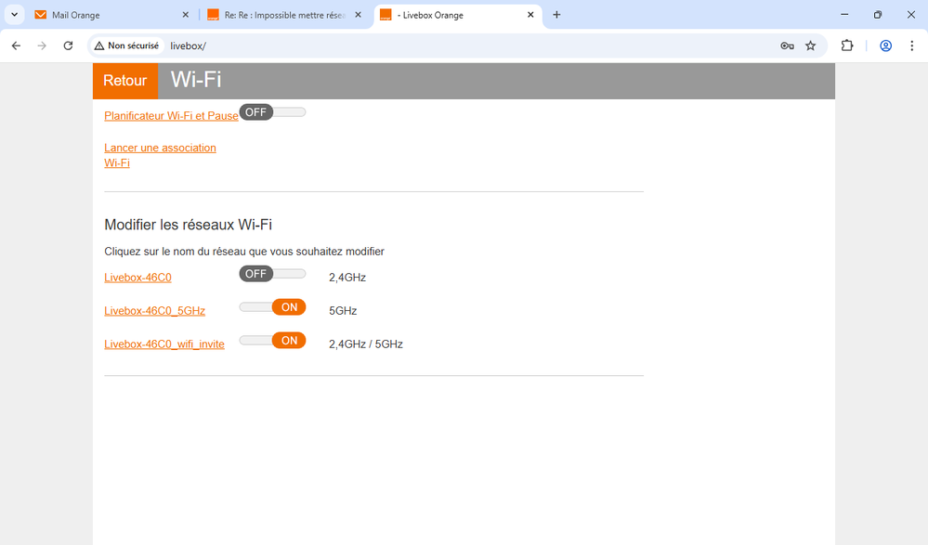Select the Livebox Orange tab
928x545 pixels.
pyautogui.click(x=457, y=15)
